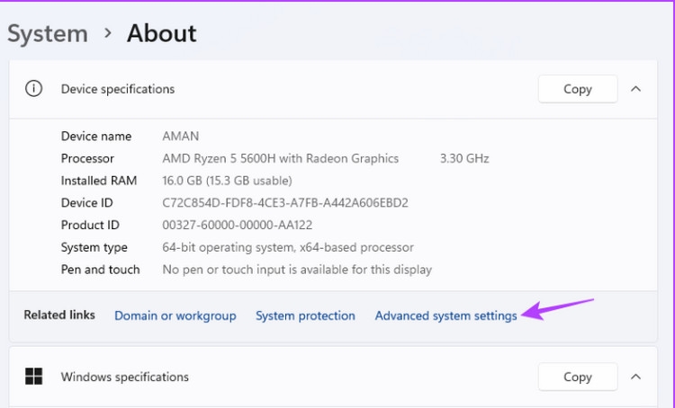This screenshot has width=675, height=408.
Task: Click the Related links label
Action: click(x=59, y=315)
